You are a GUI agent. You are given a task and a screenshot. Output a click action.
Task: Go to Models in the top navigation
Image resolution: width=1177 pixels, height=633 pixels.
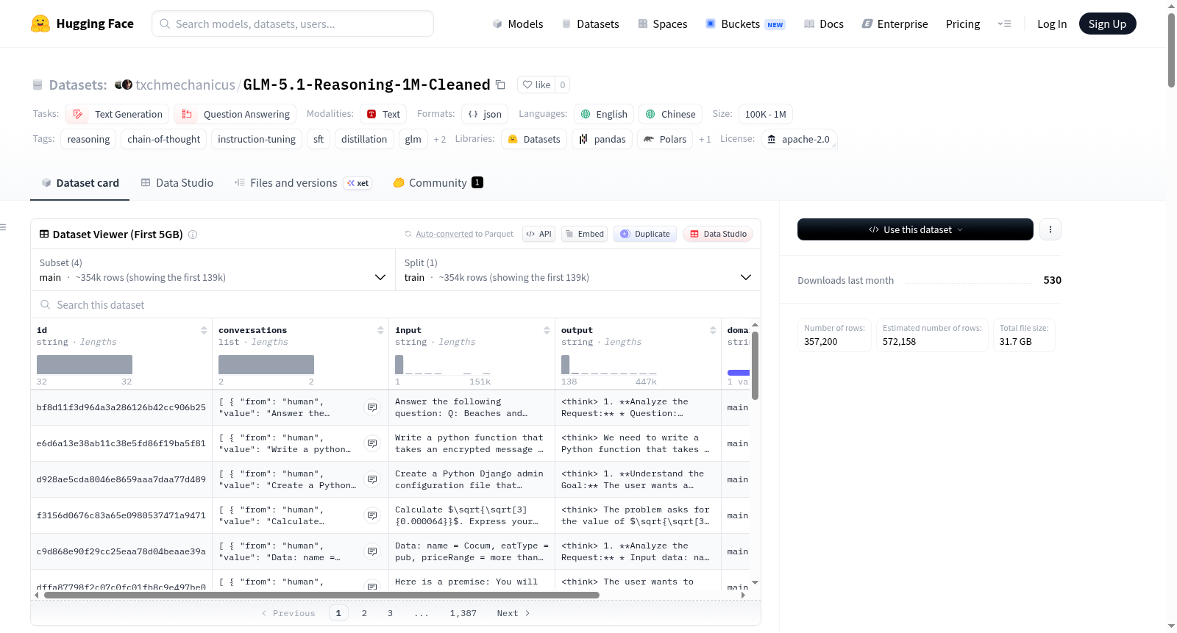coord(518,24)
